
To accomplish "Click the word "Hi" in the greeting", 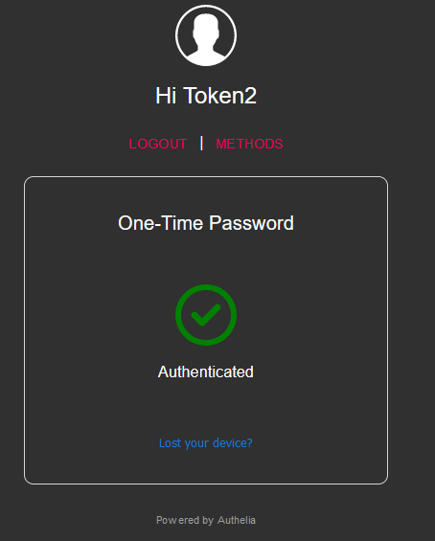I will [x=166, y=96].
